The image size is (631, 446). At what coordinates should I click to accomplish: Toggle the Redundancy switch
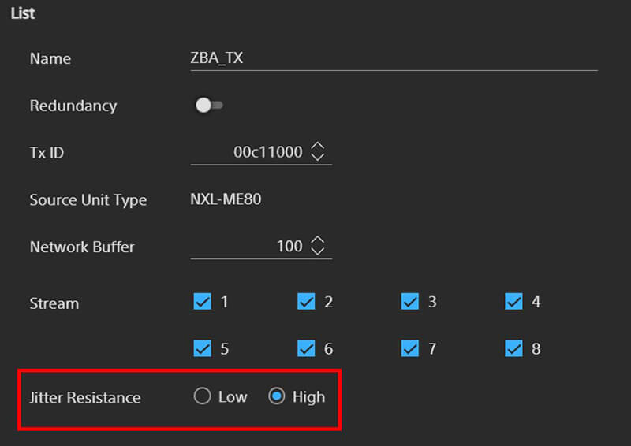tap(208, 106)
